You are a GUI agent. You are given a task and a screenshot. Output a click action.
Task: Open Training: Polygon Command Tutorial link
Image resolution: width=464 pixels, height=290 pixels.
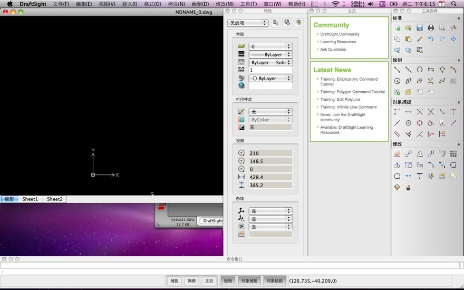(352, 92)
